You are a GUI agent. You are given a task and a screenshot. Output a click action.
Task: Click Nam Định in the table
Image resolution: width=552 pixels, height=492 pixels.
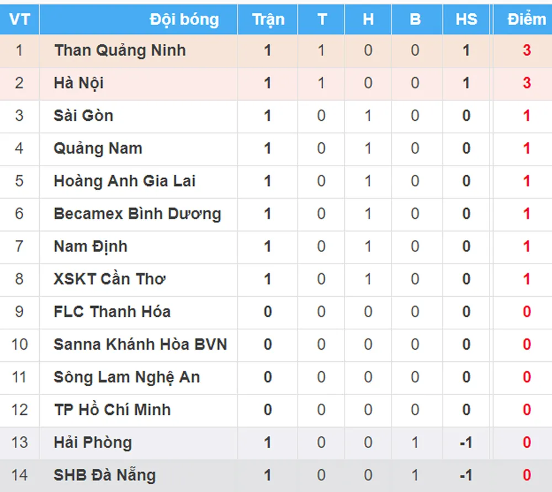coord(91,247)
